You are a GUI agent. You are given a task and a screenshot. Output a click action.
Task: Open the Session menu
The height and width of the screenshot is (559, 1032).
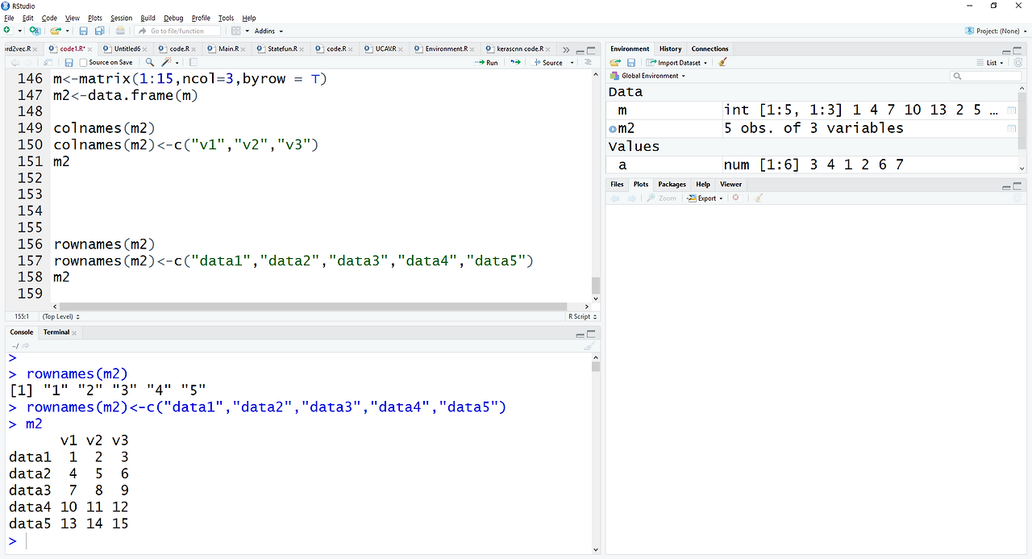click(x=121, y=18)
